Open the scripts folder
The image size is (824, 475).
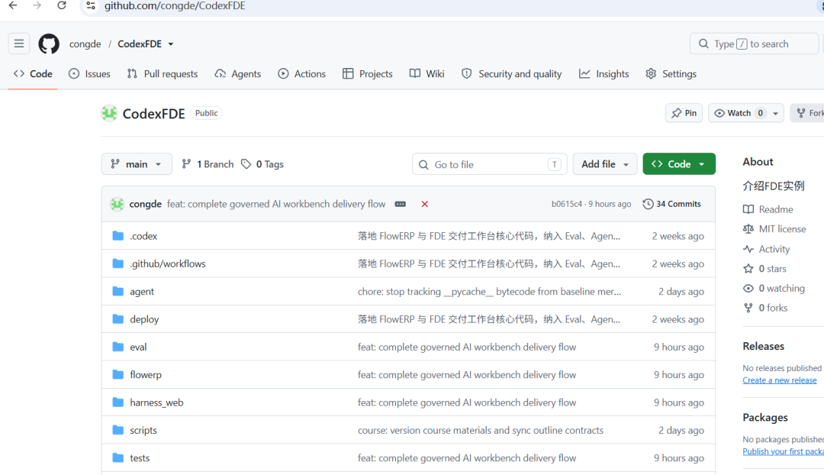143,430
